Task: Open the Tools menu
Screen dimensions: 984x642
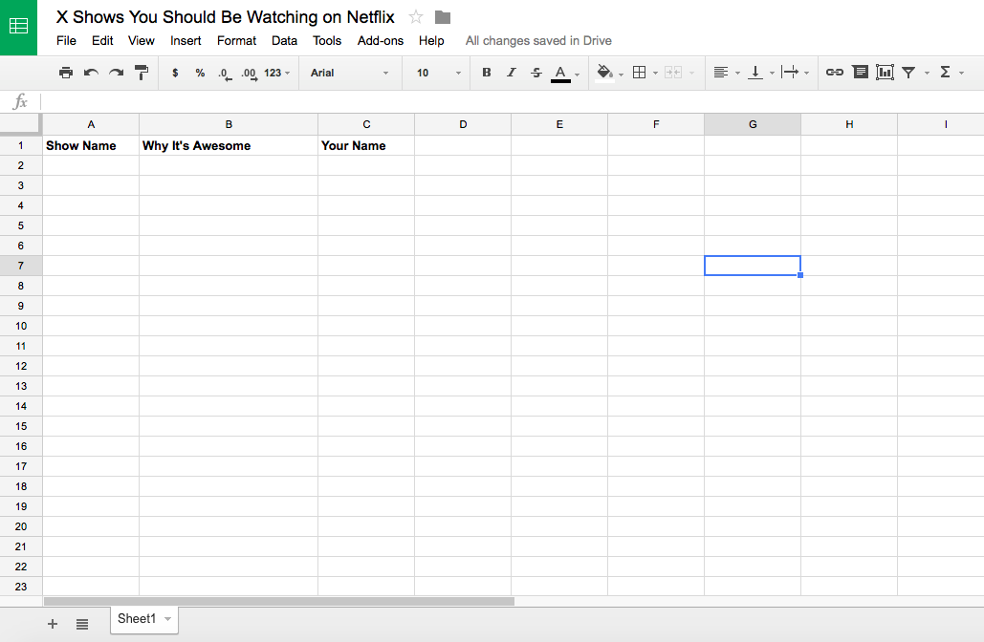Action: [x=327, y=41]
